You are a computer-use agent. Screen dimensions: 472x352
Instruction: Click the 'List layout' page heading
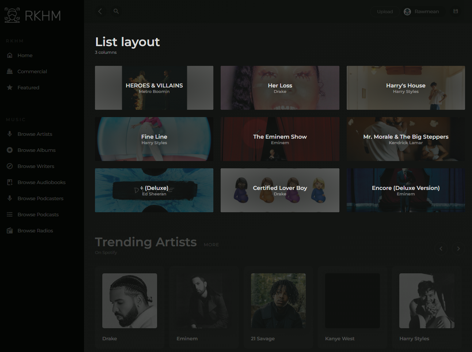coord(127,42)
